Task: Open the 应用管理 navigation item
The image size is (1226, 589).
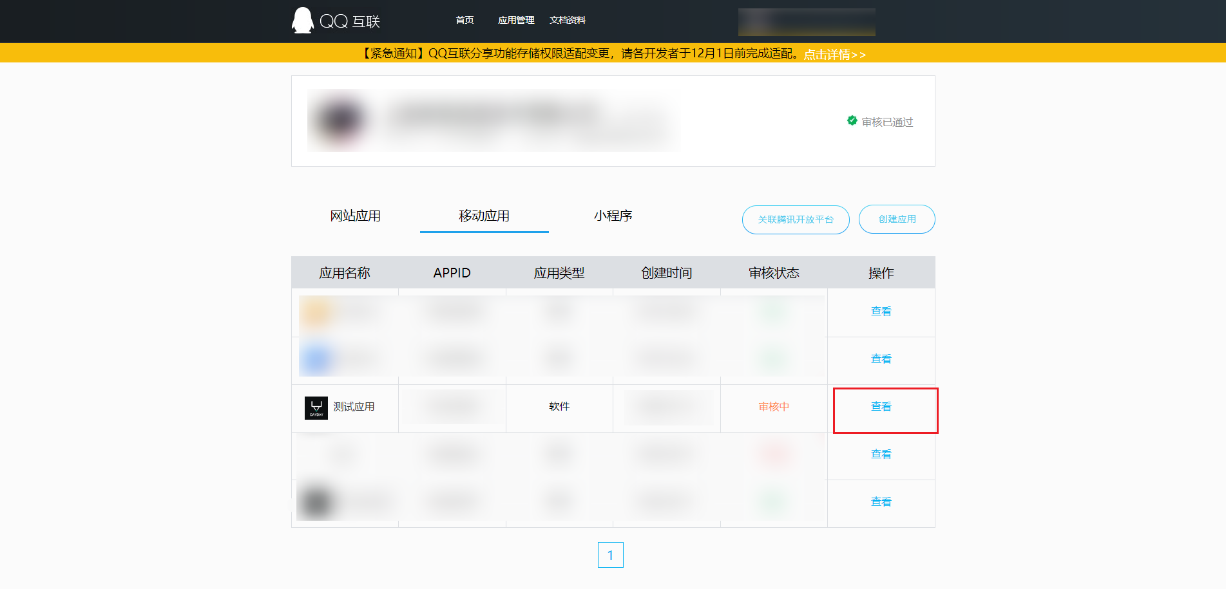Action: [x=516, y=21]
